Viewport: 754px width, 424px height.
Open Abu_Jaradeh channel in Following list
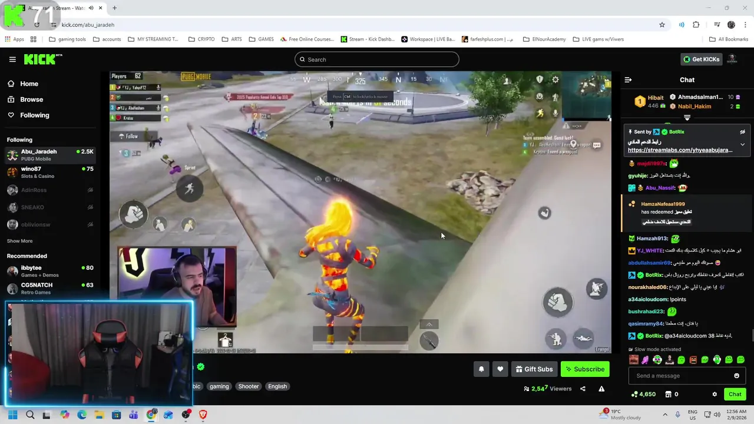50,155
